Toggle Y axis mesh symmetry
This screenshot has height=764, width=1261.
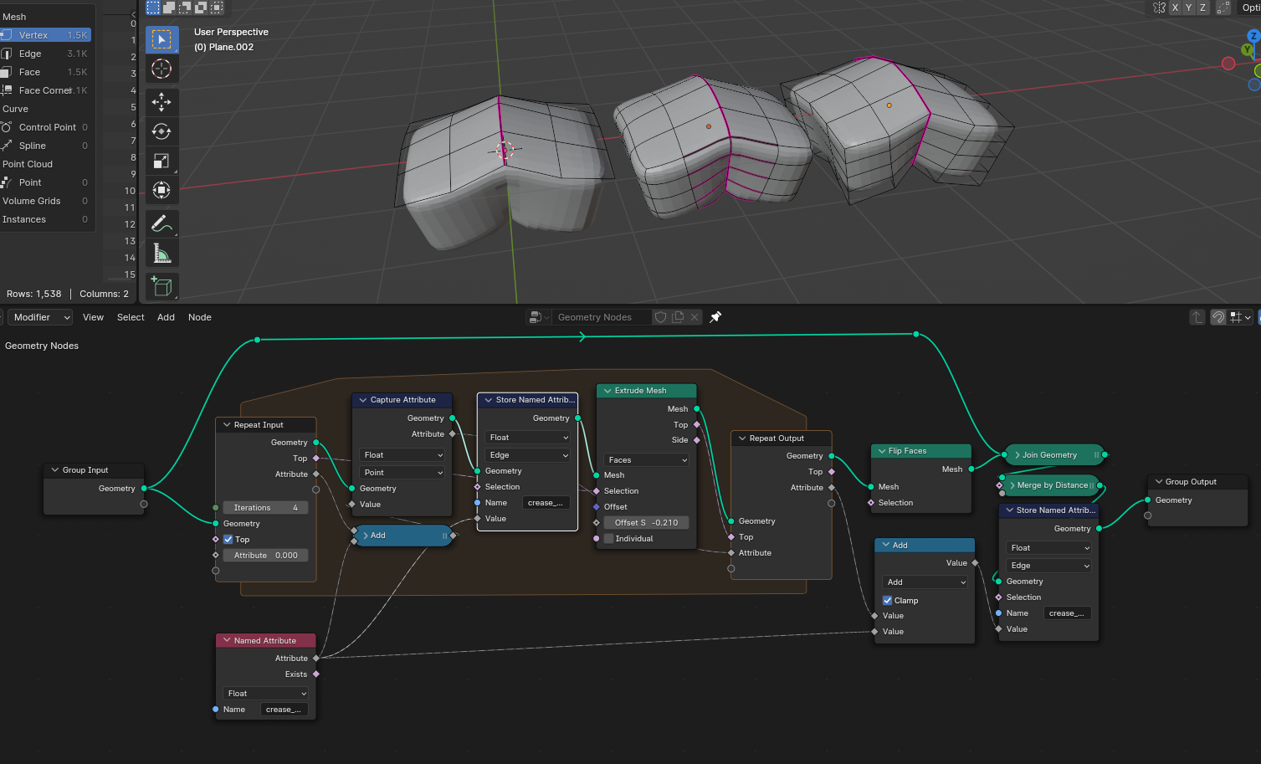(x=1188, y=8)
